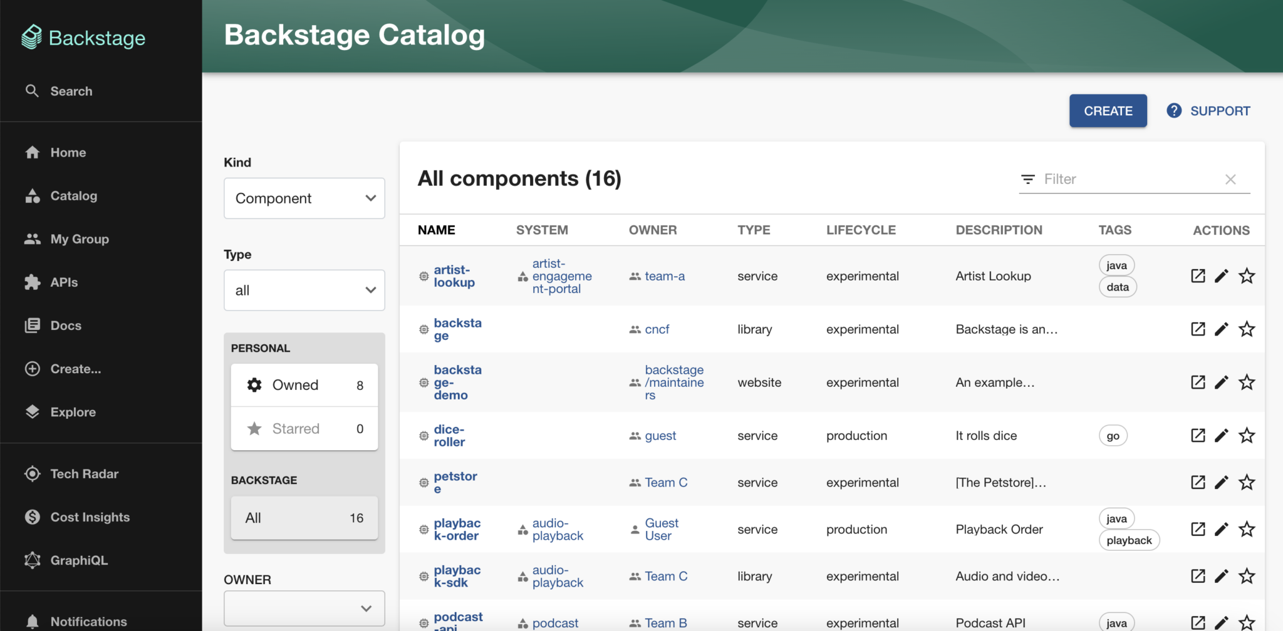The image size is (1283, 631).
Task: Launch GraphiQL from sidebar
Action: (66, 560)
